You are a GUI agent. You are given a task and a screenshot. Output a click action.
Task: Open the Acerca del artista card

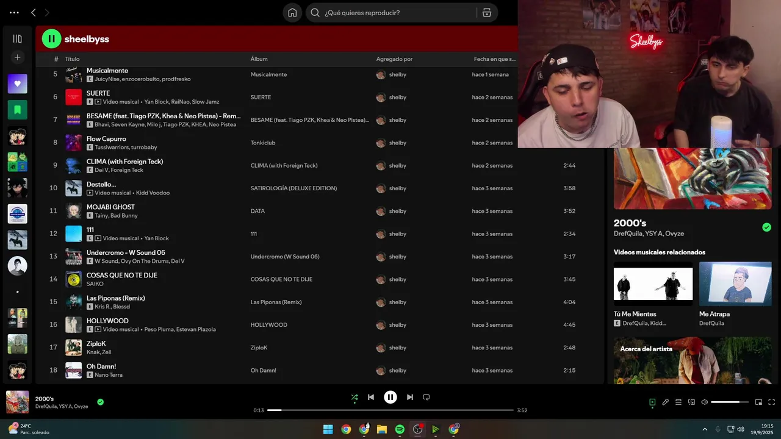click(693, 360)
